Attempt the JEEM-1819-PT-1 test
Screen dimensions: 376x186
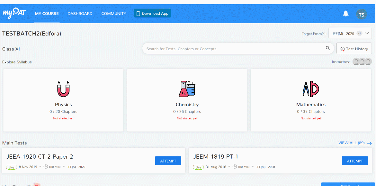(355, 161)
